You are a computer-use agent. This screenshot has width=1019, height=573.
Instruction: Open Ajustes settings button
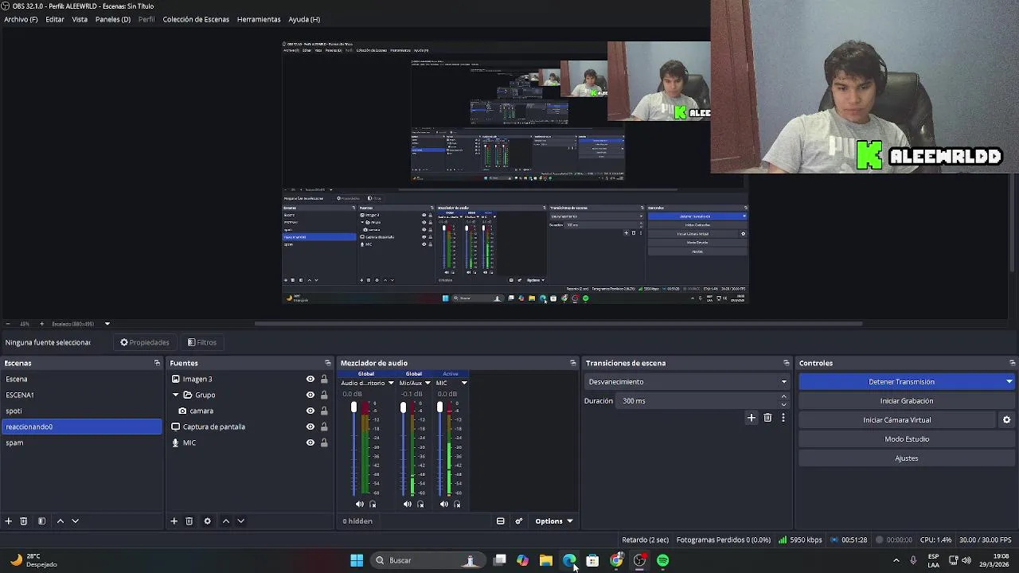point(907,458)
